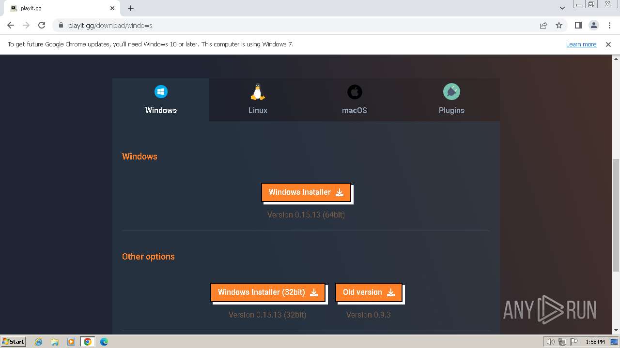
Task: Open the Chrome profile avatar
Action: [x=593, y=25]
